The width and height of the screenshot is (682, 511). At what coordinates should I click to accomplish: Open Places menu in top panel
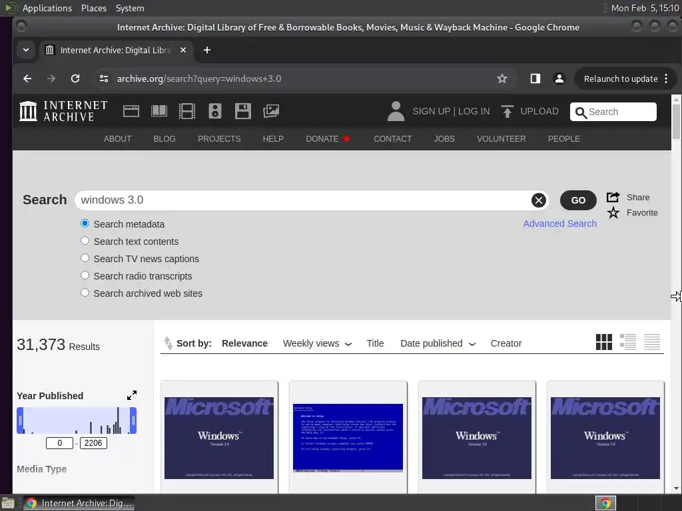[x=94, y=8]
